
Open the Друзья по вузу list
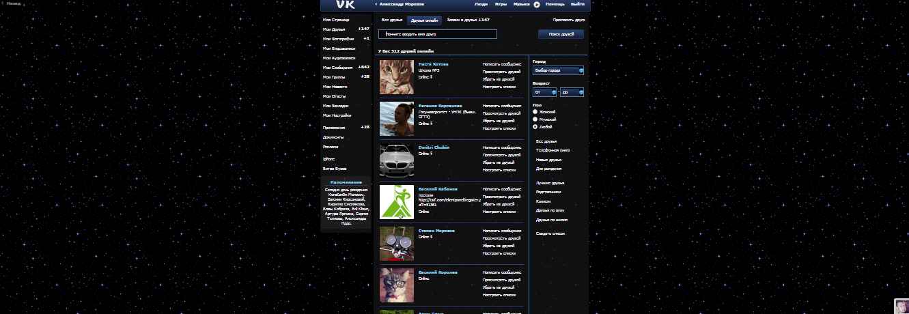550,210
